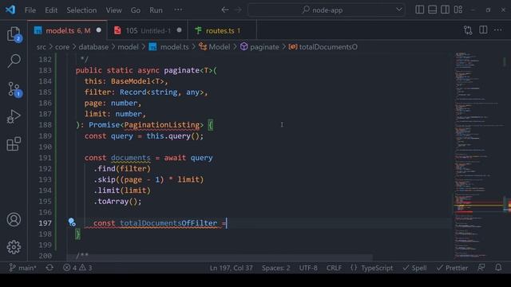Click the horizontal scrollbar below the code
The width and height of the screenshot is (511, 287).
[x=220, y=257]
